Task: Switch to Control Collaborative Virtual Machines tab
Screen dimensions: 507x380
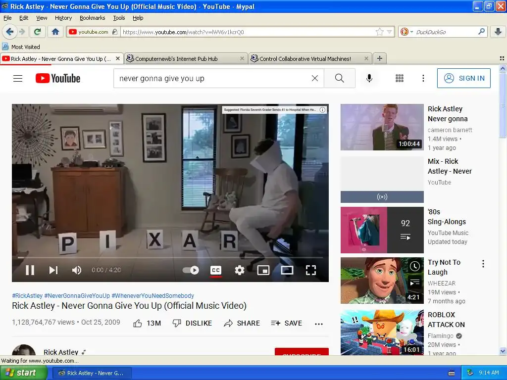Action: point(310,59)
